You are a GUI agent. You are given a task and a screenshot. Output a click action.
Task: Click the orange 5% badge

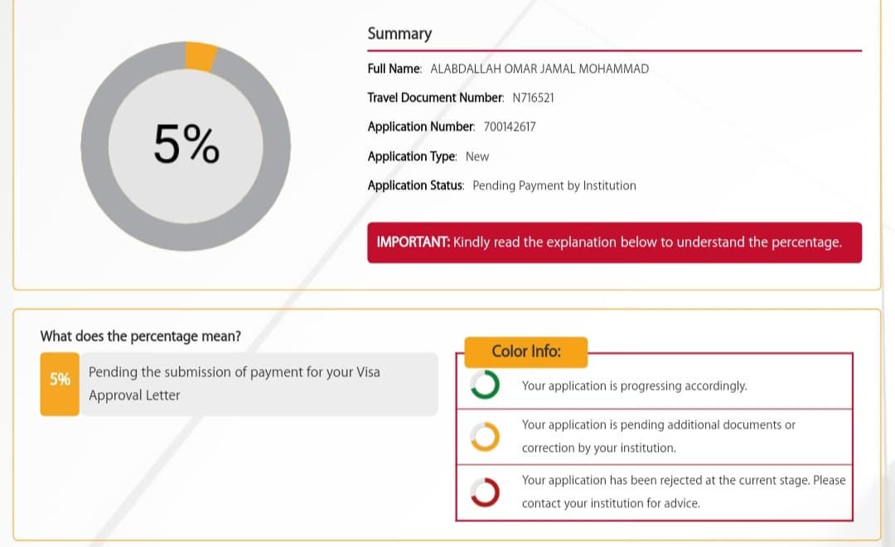(60, 380)
